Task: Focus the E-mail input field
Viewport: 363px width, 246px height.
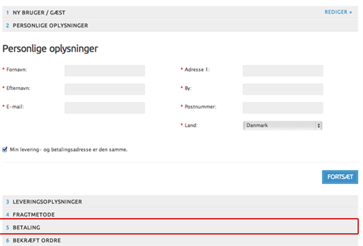Action: [x=105, y=108]
